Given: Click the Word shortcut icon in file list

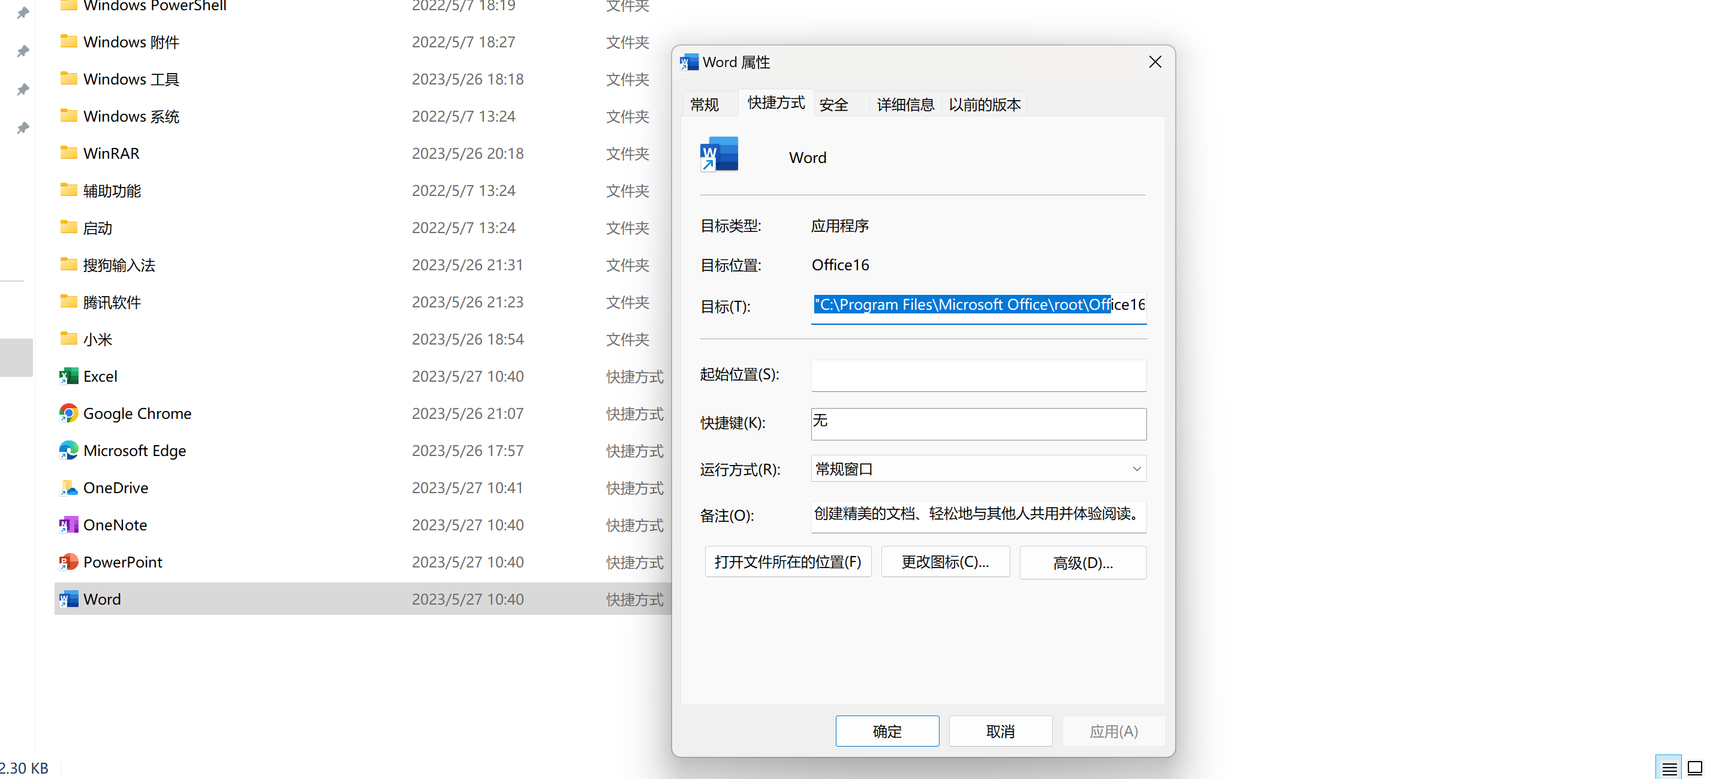Looking at the screenshot, I should 68,600.
